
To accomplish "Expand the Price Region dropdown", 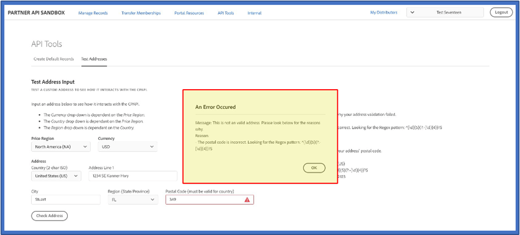I will [x=61, y=147].
